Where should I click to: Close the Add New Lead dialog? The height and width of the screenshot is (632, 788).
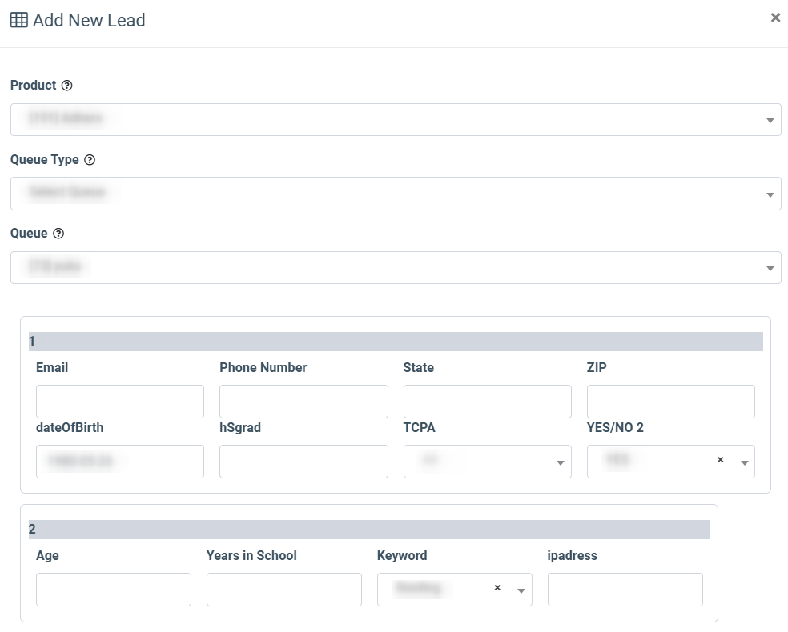pos(774,18)
